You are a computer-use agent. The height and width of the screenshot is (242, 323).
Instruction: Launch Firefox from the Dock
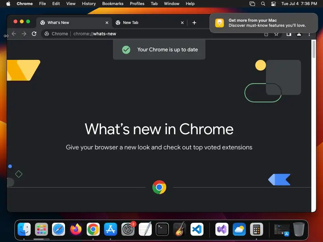tap(76, 229)
